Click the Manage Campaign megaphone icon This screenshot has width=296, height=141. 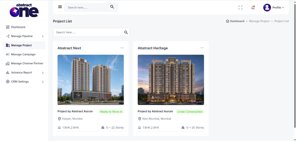[8, 54]
